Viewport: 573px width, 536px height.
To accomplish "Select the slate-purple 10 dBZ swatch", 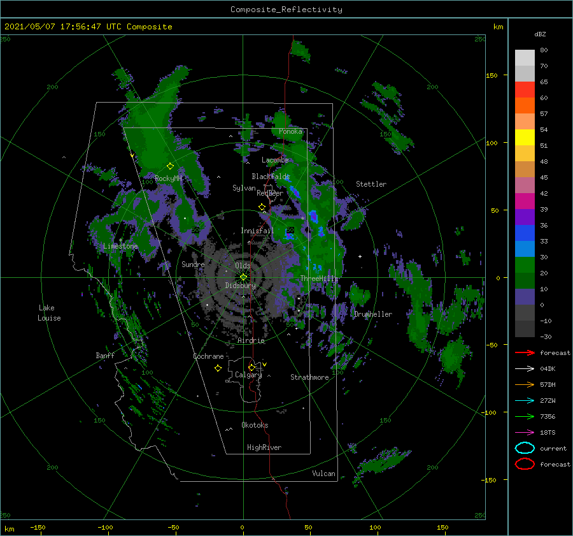I will 525,296.
